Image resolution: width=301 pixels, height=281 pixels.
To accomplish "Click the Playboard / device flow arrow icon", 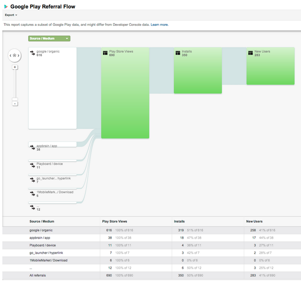I will tap(32, 165).
